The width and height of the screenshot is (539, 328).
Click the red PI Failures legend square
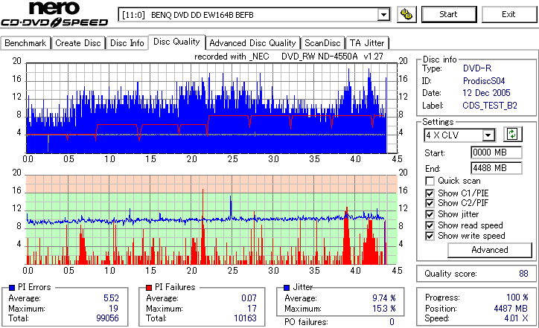coord(149,288)
